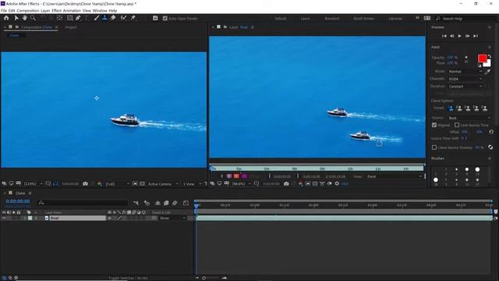Open the Window menu

(100, 10)
